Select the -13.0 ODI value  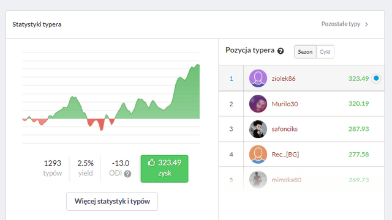121,163
